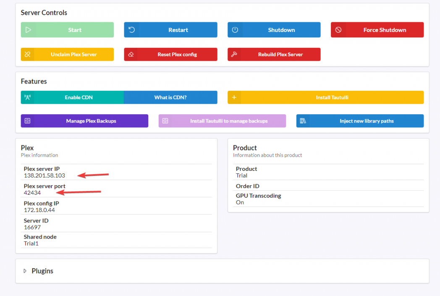Open the What is CDN? explanation

(x=170, y=97)
